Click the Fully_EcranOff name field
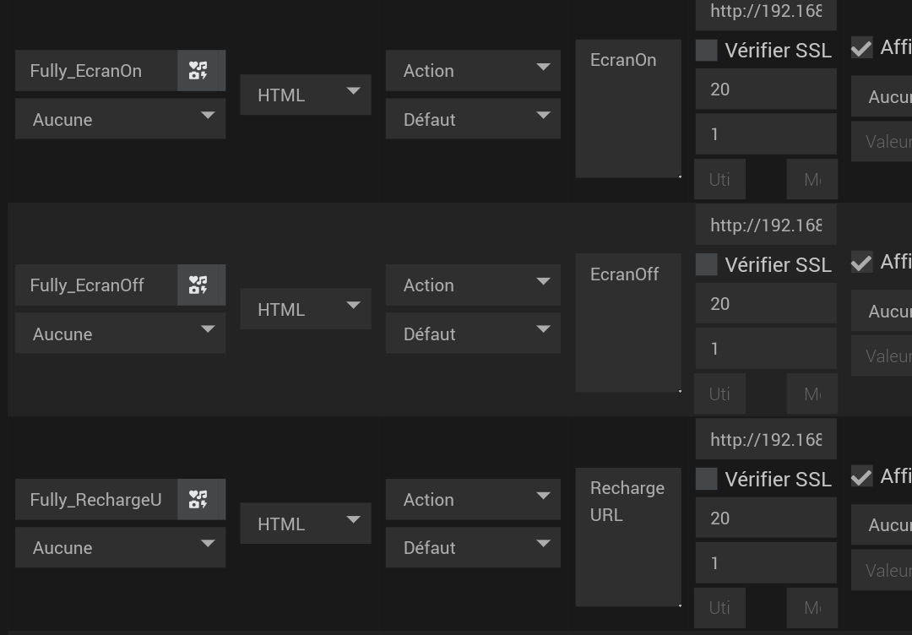The width and height of the screenshot is (912, 635). pos(96,285)
